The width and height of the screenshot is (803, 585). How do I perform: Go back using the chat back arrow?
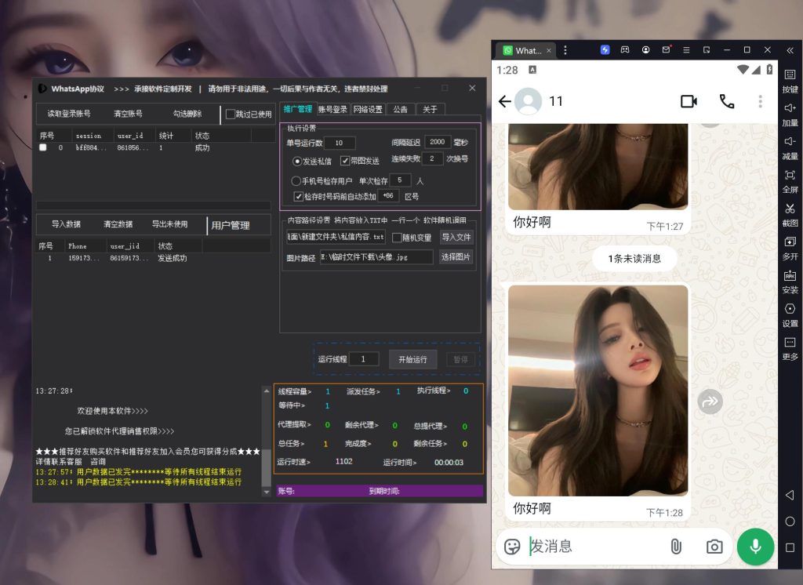[504, 101]
